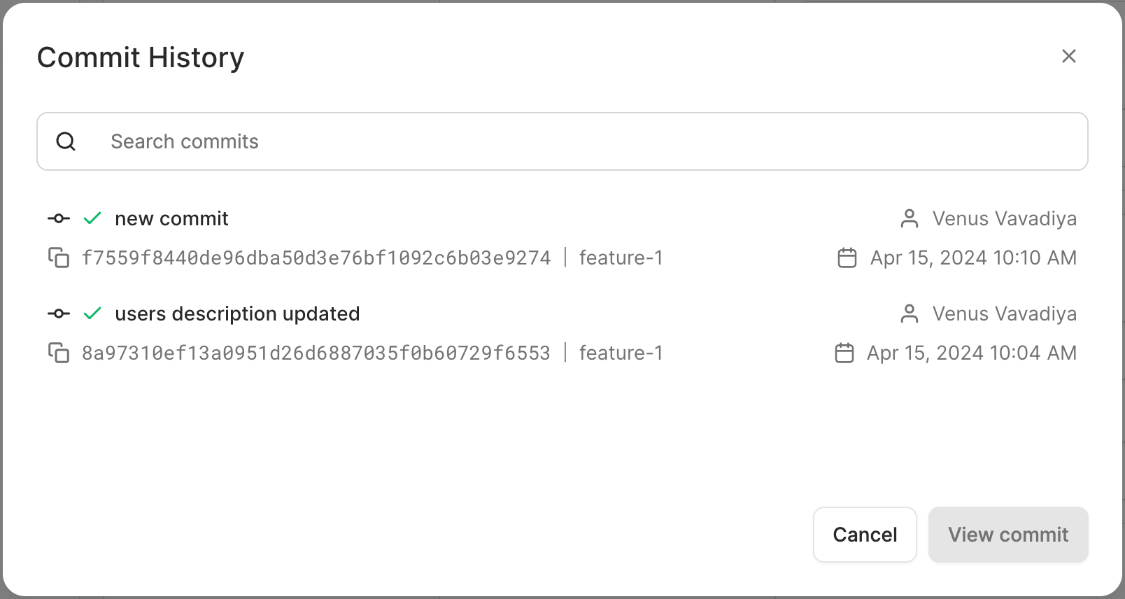The image size is (1125, 599).
Task: Click the green checkmark on "new commit"
Action: coord(92,219)
